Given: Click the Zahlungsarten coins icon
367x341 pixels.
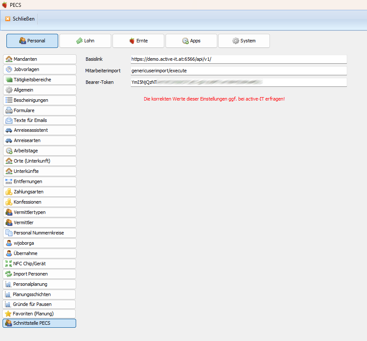Looking at the screenshot, I should click(9, 192).
